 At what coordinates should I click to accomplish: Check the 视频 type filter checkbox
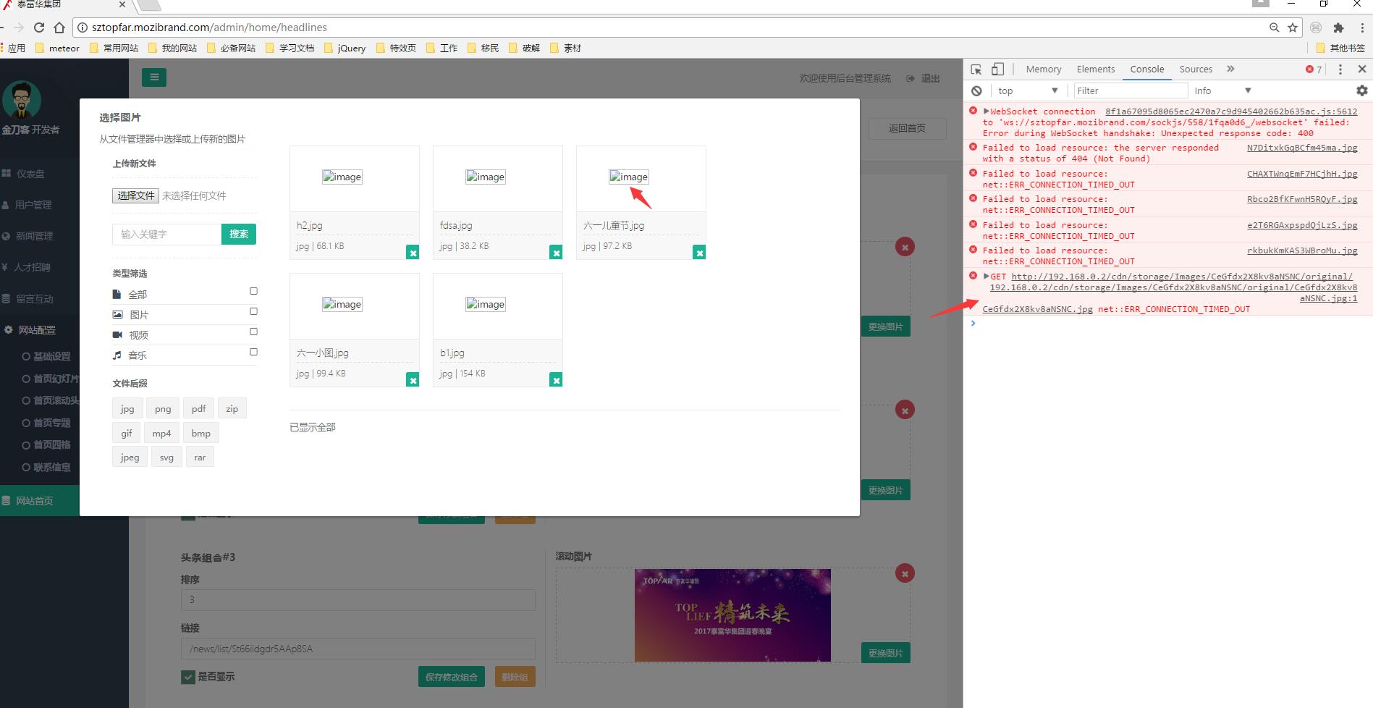click(253, 332)
